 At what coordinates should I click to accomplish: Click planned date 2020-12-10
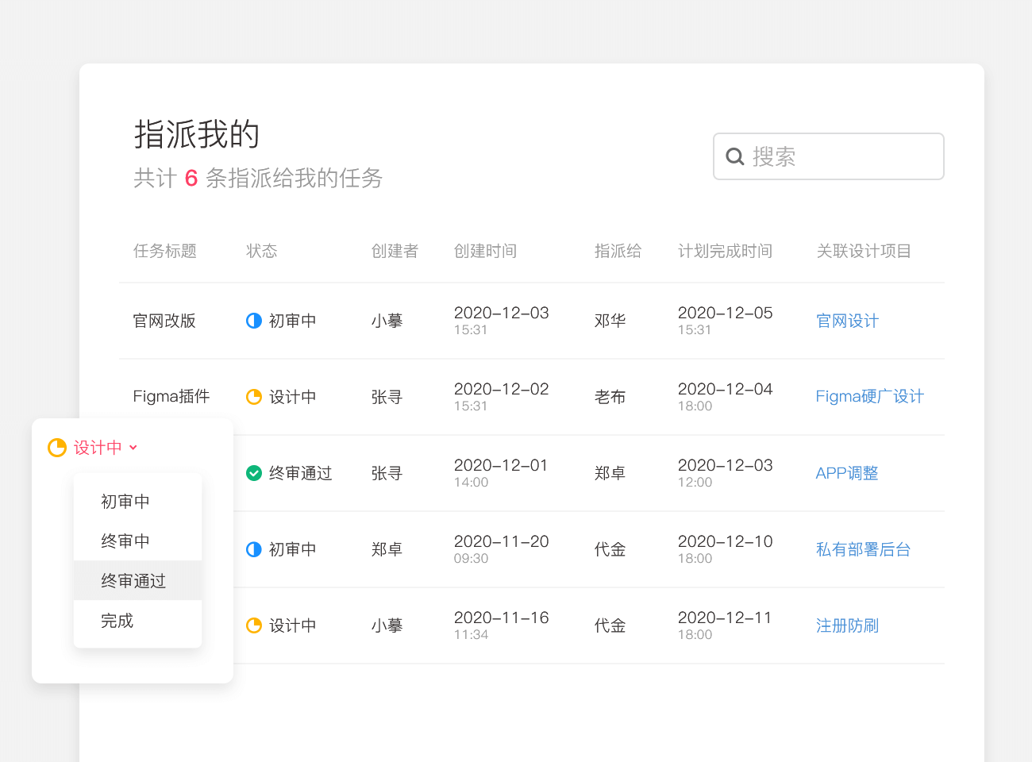[x=726, y=541]
